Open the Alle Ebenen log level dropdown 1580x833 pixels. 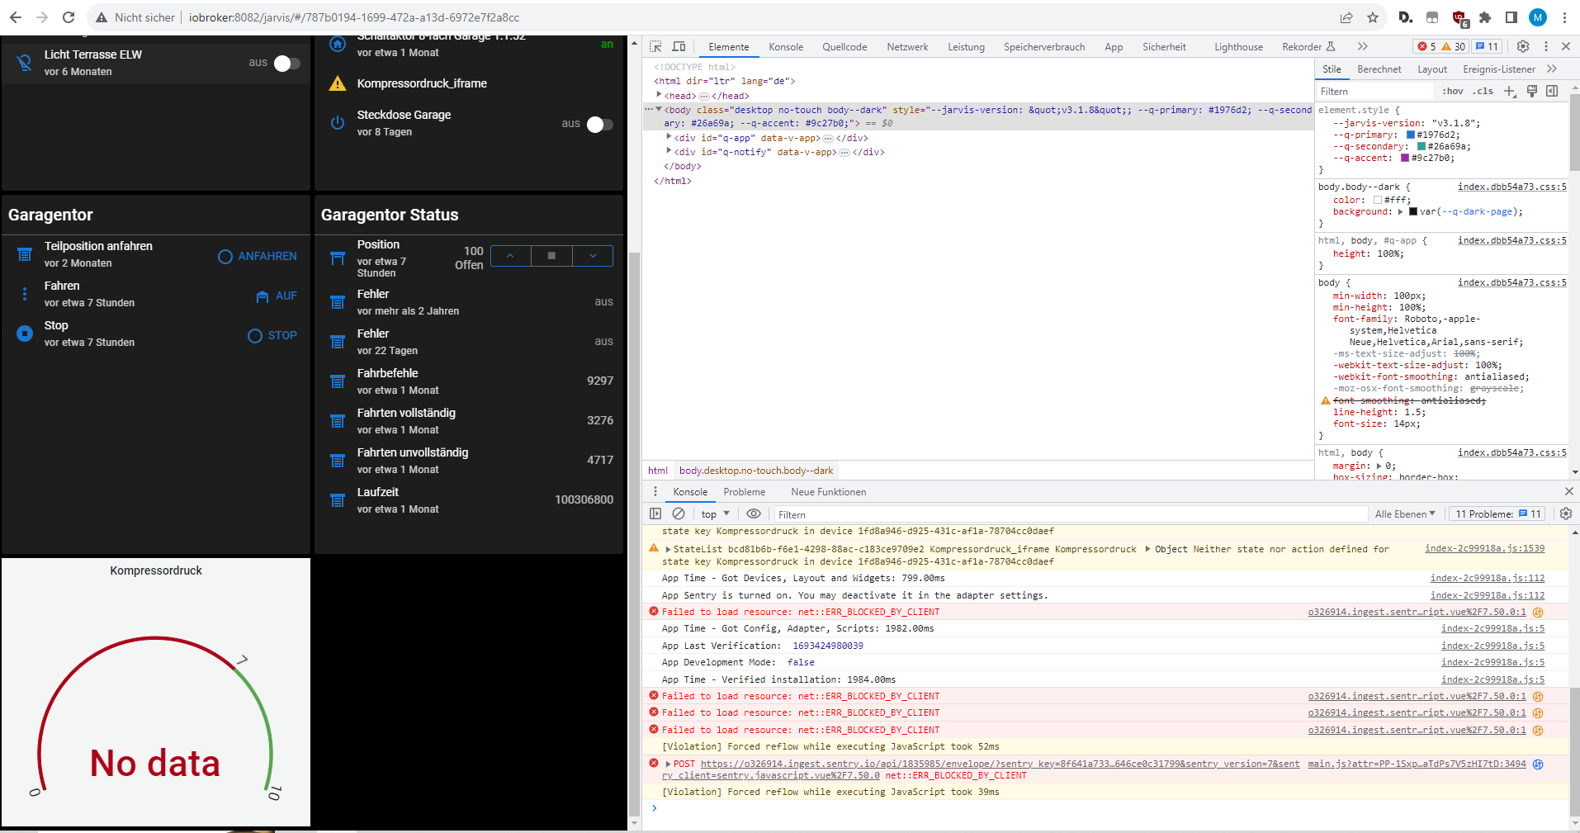[1405, 514]
